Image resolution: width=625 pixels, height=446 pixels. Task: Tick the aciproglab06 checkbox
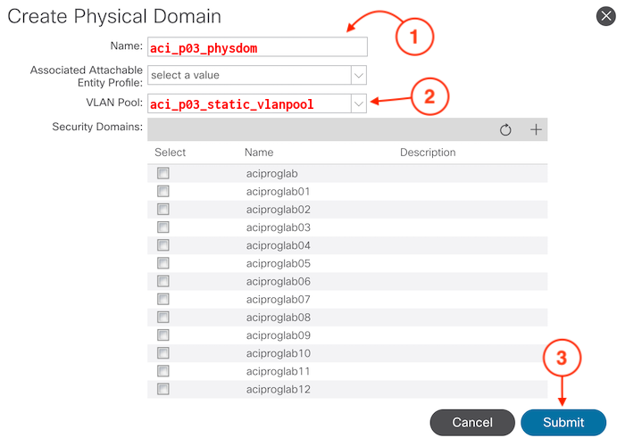163,281
